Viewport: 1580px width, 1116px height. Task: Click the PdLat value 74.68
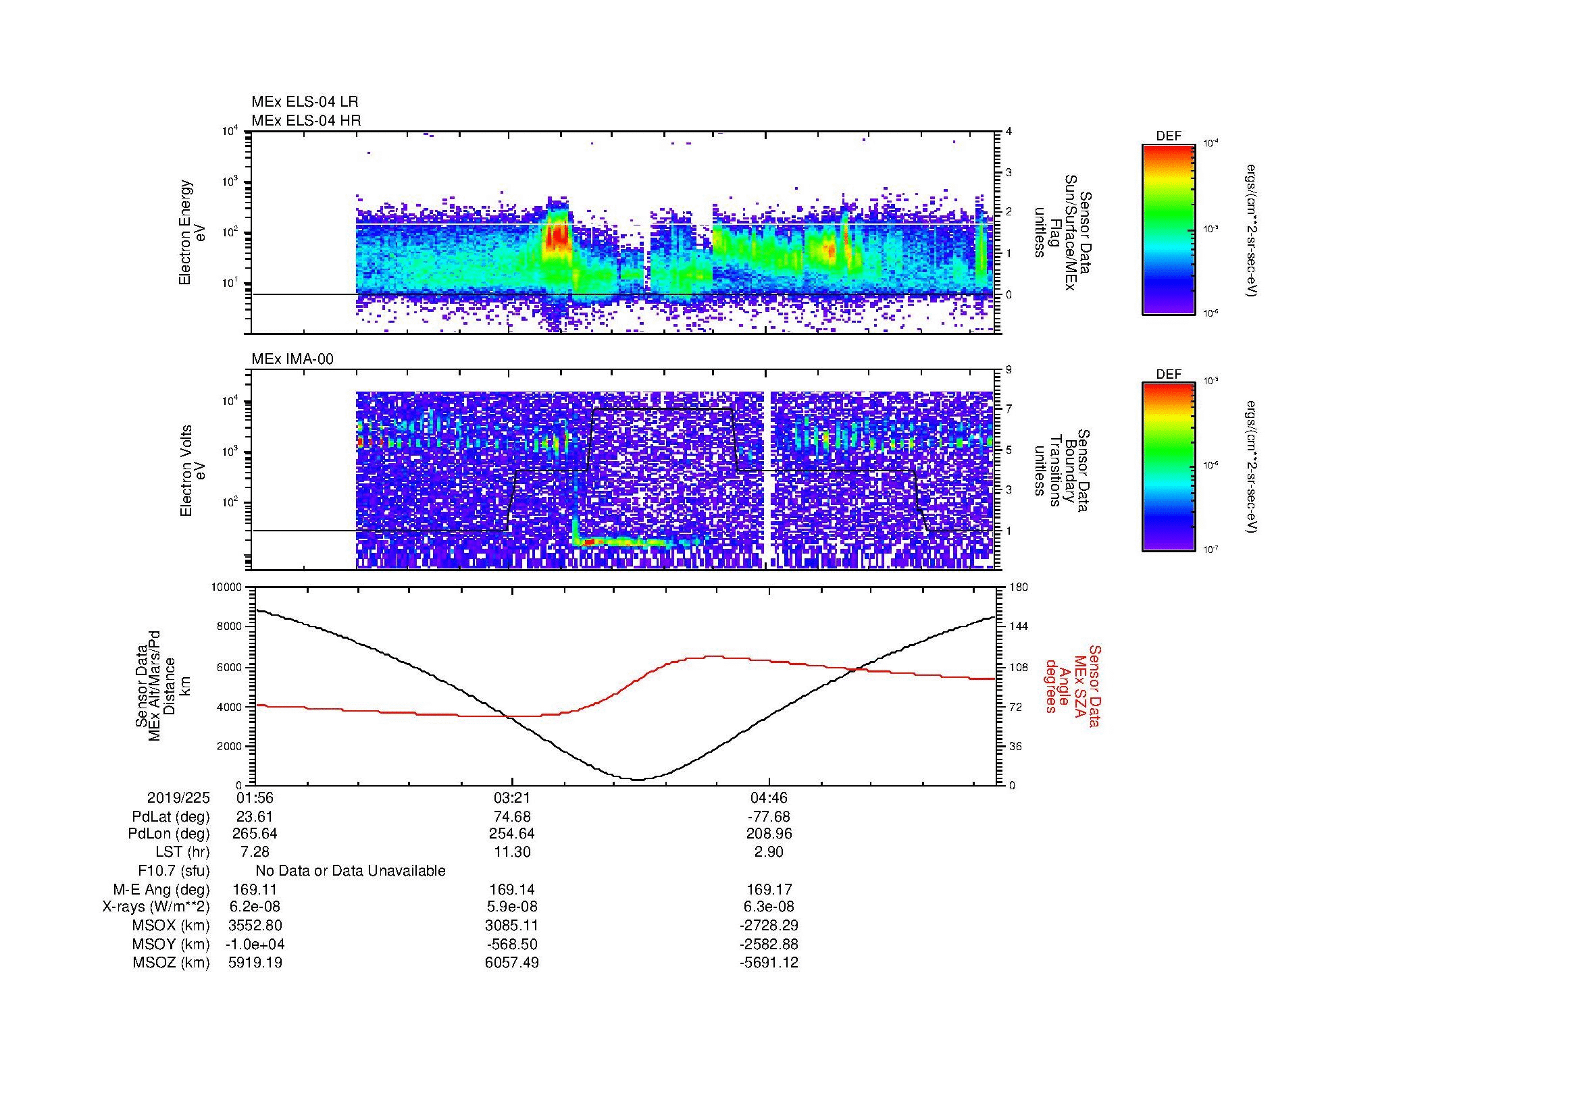pyautogui.click(x=512, y=817)
